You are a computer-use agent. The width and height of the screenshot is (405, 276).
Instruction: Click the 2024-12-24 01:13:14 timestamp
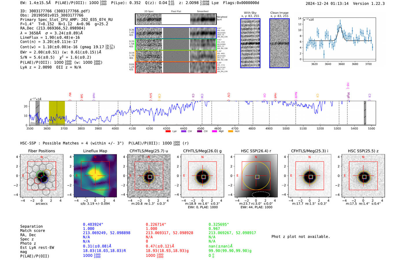coord(327,3)
